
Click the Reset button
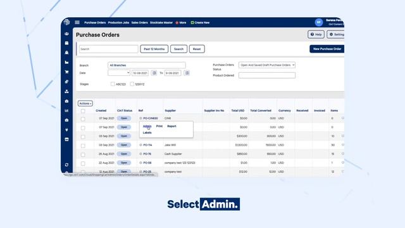coord(197,49)
